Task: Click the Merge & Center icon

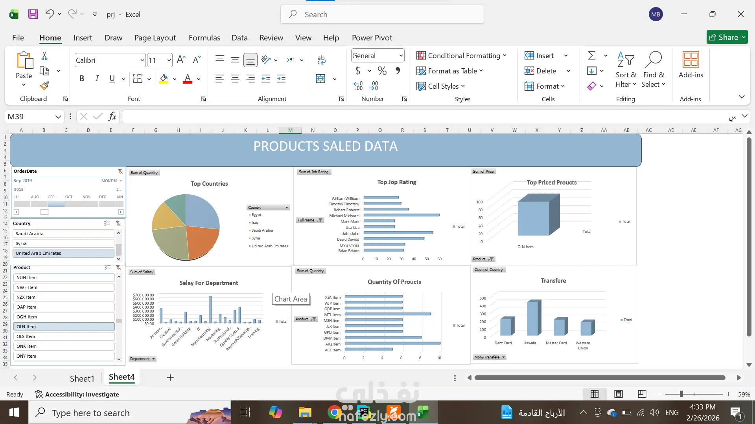Action: pos(321,79)
